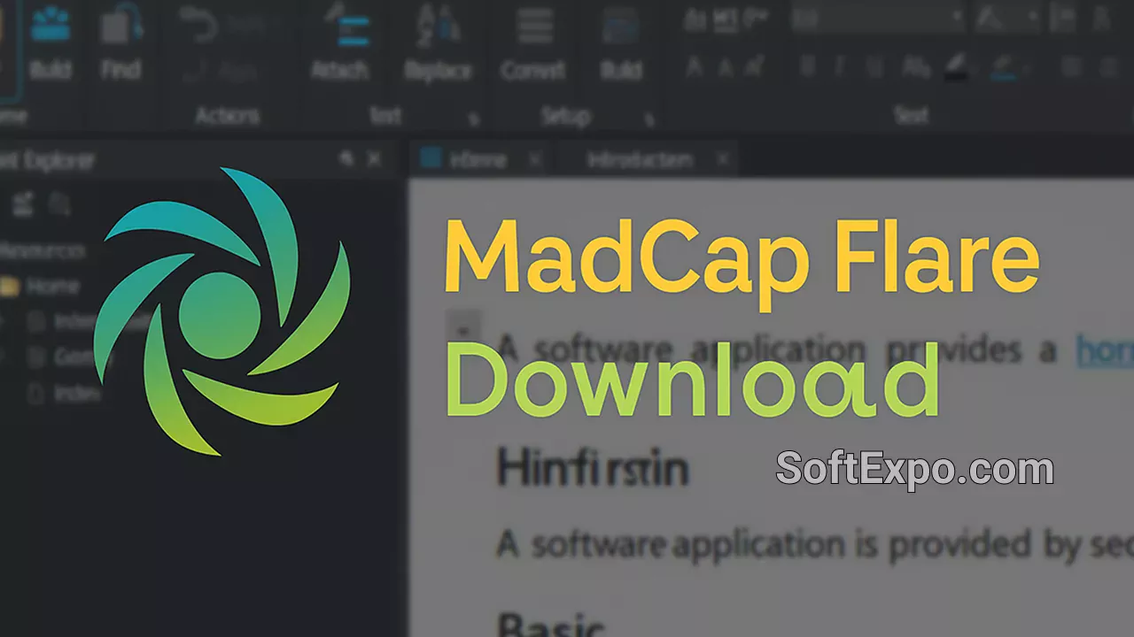Click the undo arrow in the Actions group
Image resolution: width=1134 pixels, height=637 pixels.
click(200, 25)
